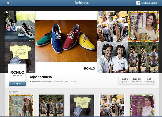Open banner photo of colorful boat shoes
Viewport: 162px width, 117px height.
click(66, 42)
